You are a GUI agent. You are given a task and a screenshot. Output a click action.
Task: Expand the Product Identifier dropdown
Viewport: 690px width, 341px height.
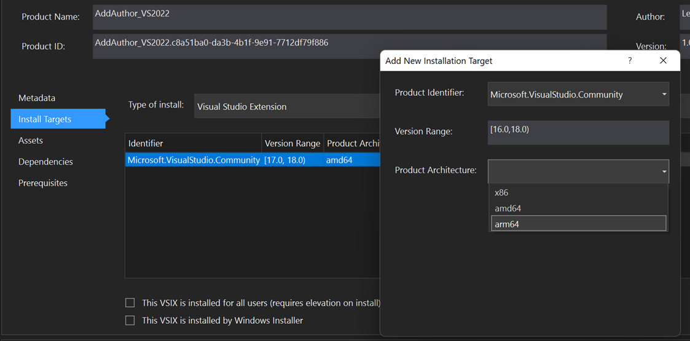coord(664,95)
